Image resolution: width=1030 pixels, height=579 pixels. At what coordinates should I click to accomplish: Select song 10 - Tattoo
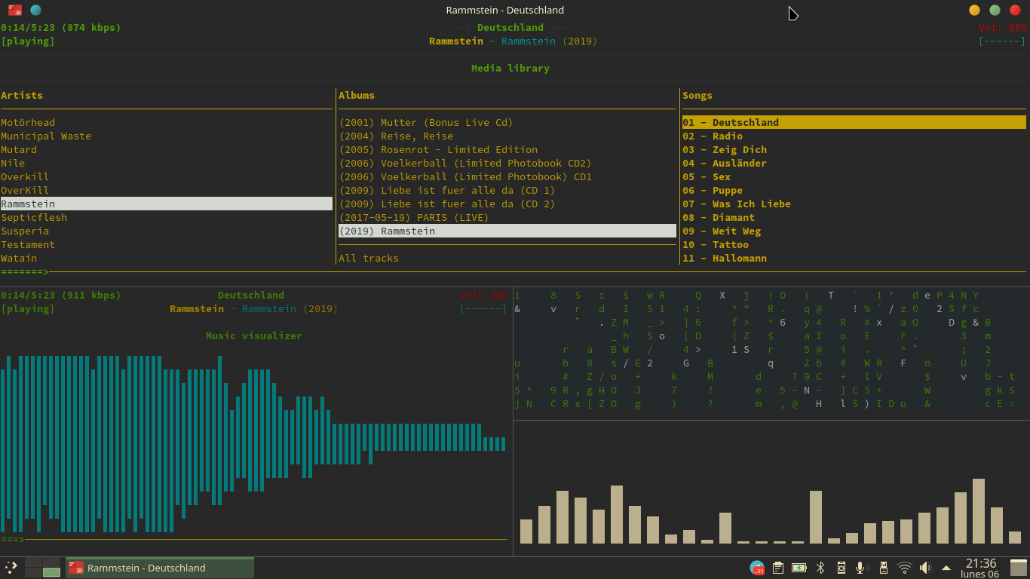[716, 245]
